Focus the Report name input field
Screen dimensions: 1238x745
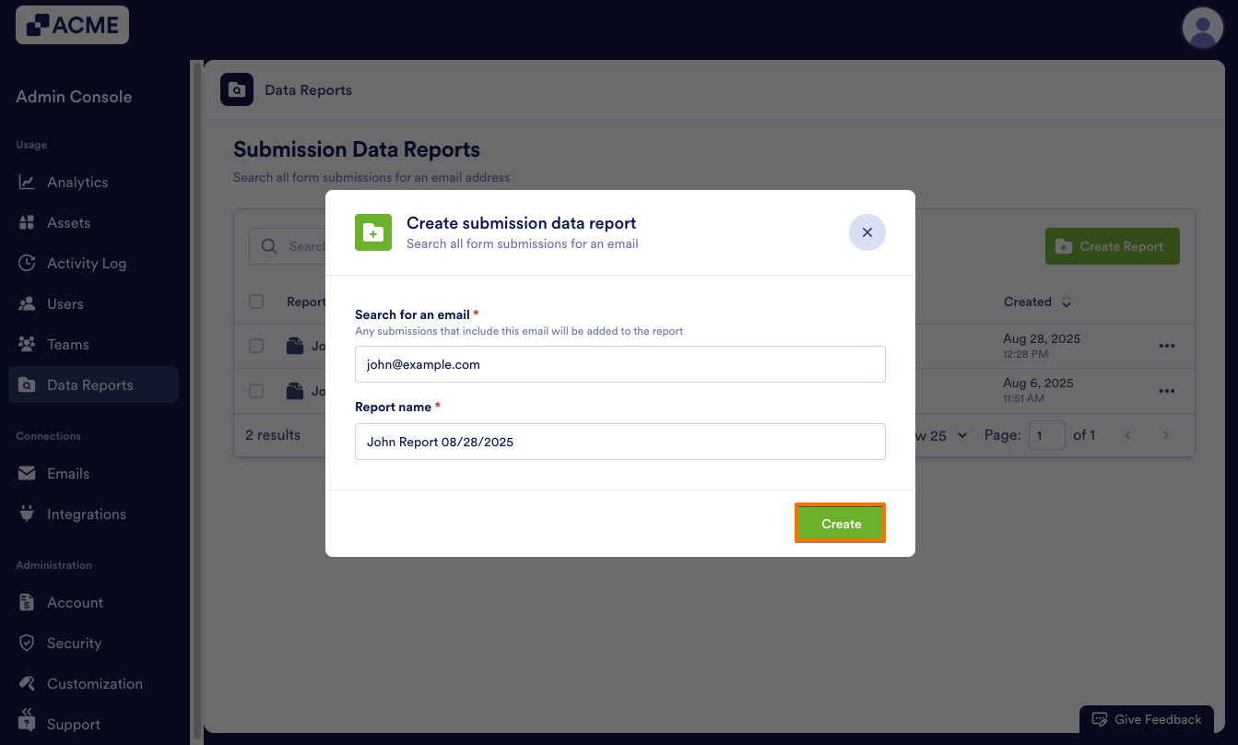click(x=619, y=442)
